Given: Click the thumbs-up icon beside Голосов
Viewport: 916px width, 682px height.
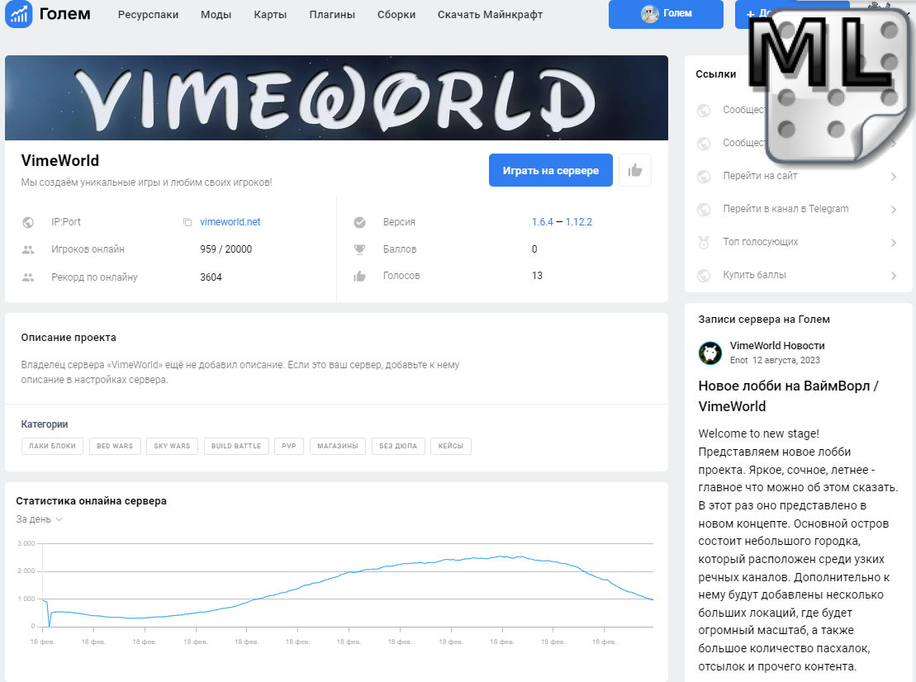Looking at the screenshot, I should tap(360, 277).
